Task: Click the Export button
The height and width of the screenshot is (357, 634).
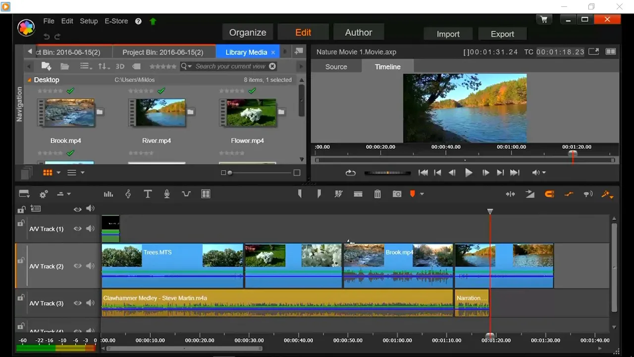Action: (x=502, y=34)
